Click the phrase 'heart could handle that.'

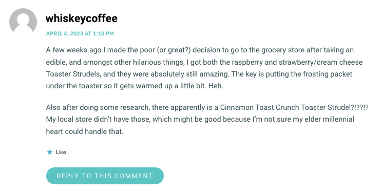click(x=85, y=131)
